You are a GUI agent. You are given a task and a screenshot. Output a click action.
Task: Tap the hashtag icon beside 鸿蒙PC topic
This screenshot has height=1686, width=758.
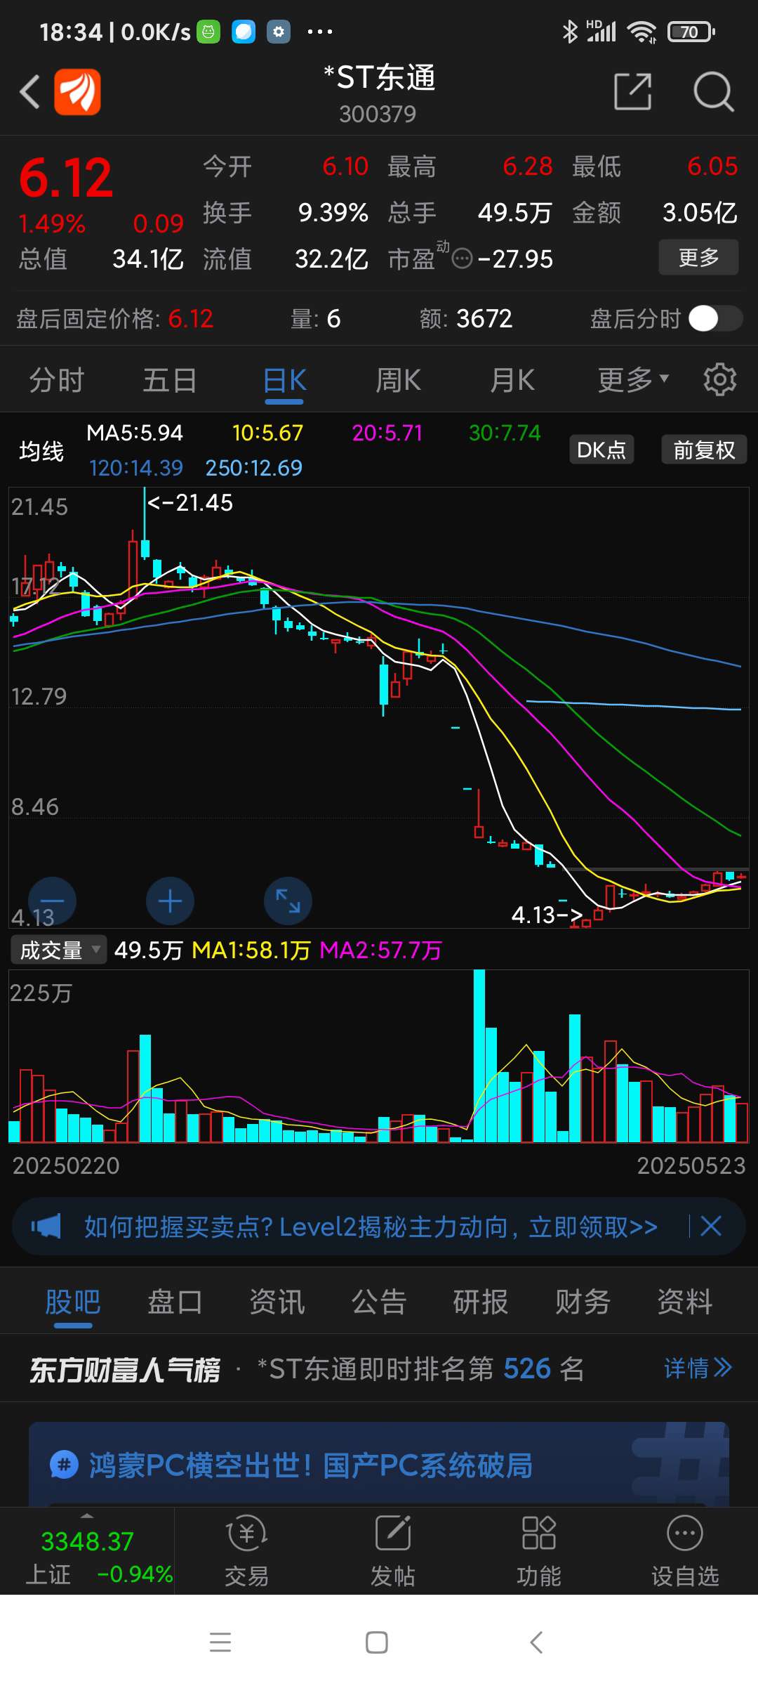tap(64, 1465)
